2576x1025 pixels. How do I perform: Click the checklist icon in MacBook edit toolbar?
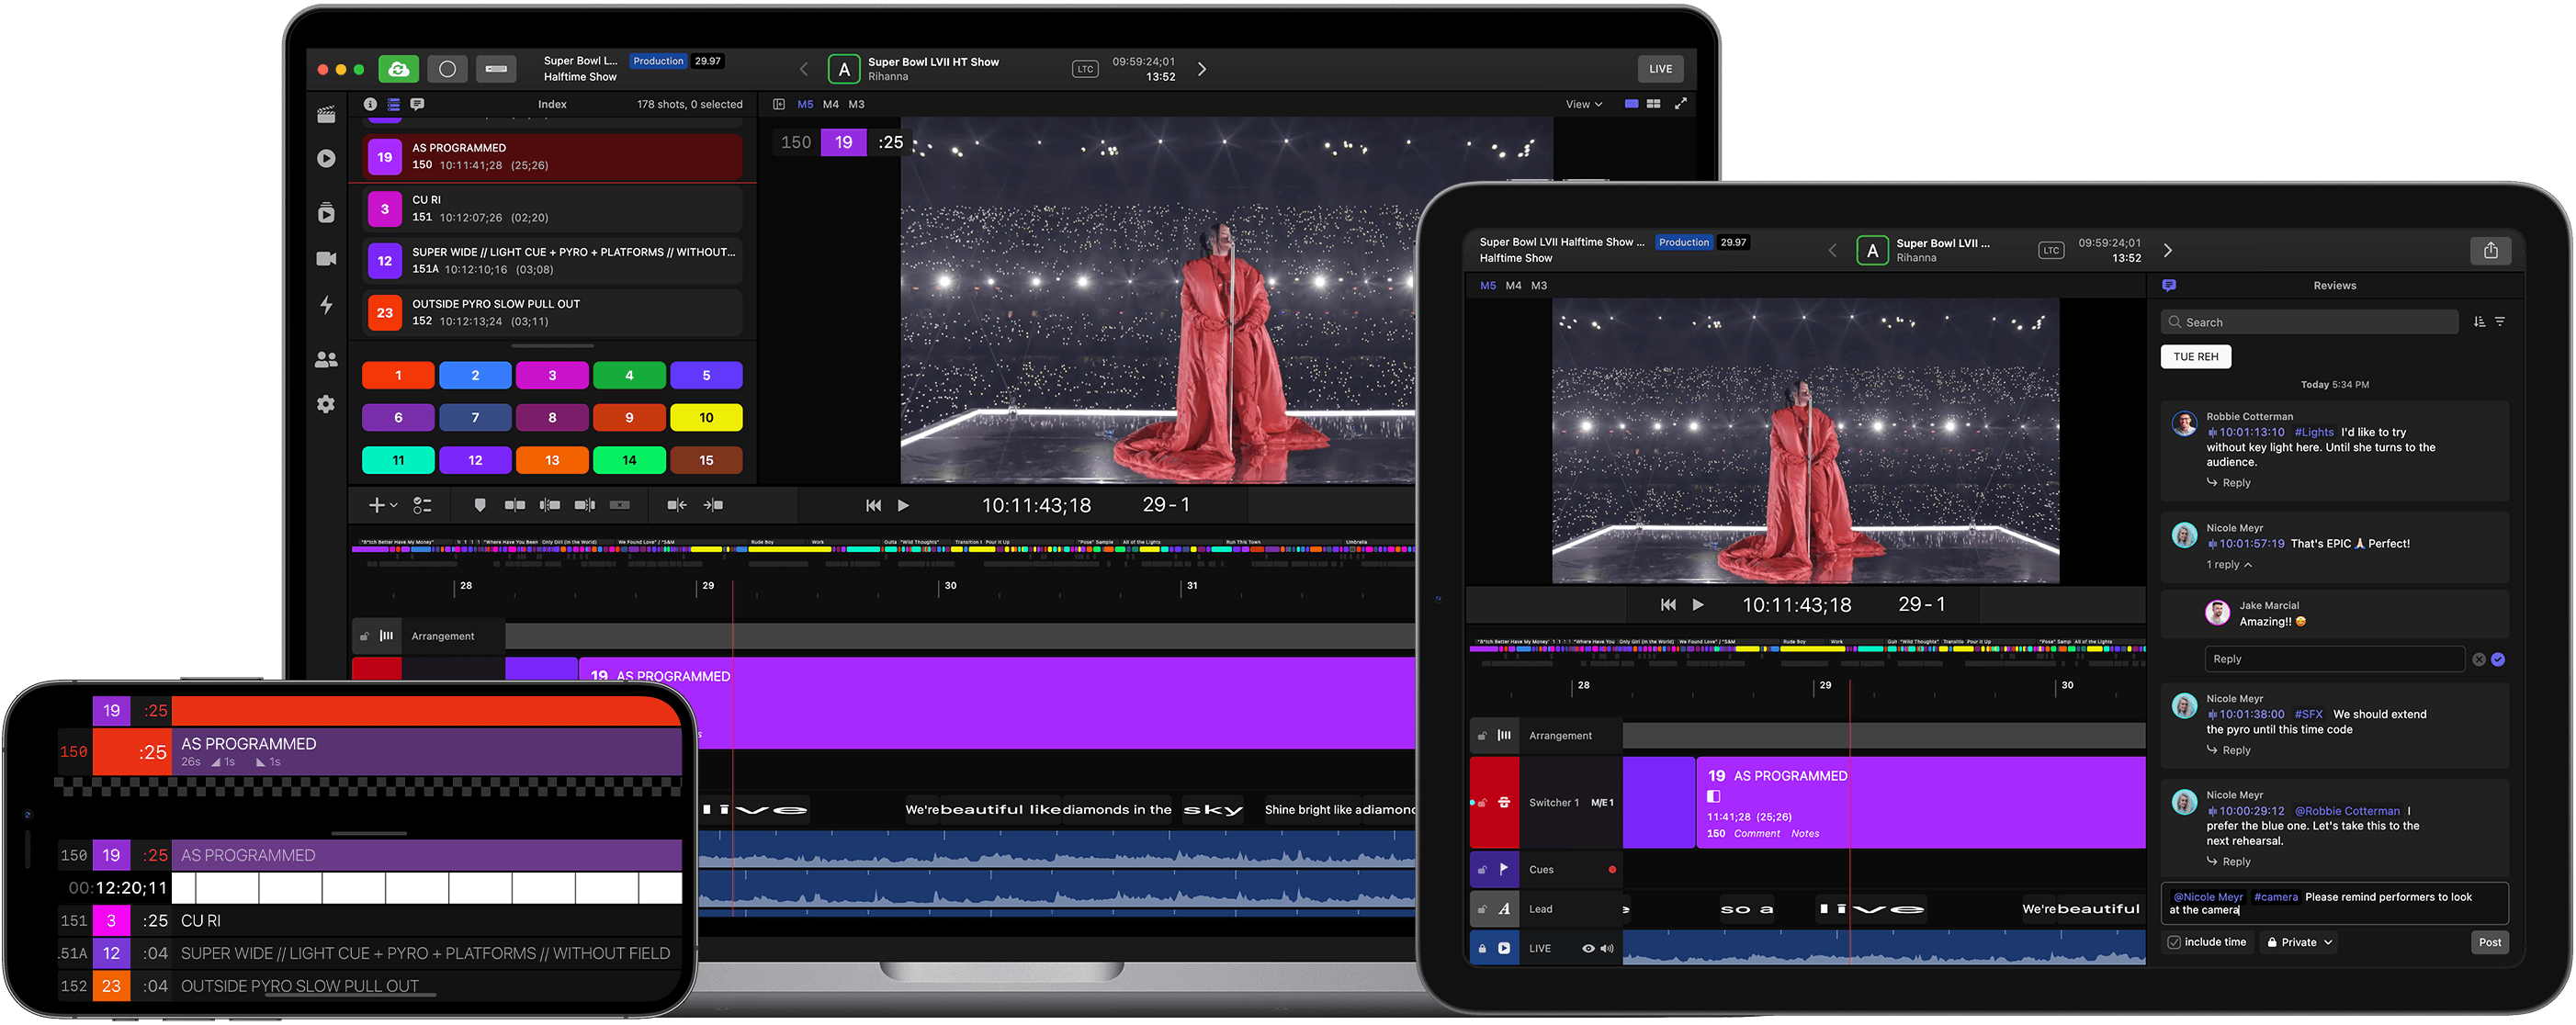coord(423,505)
